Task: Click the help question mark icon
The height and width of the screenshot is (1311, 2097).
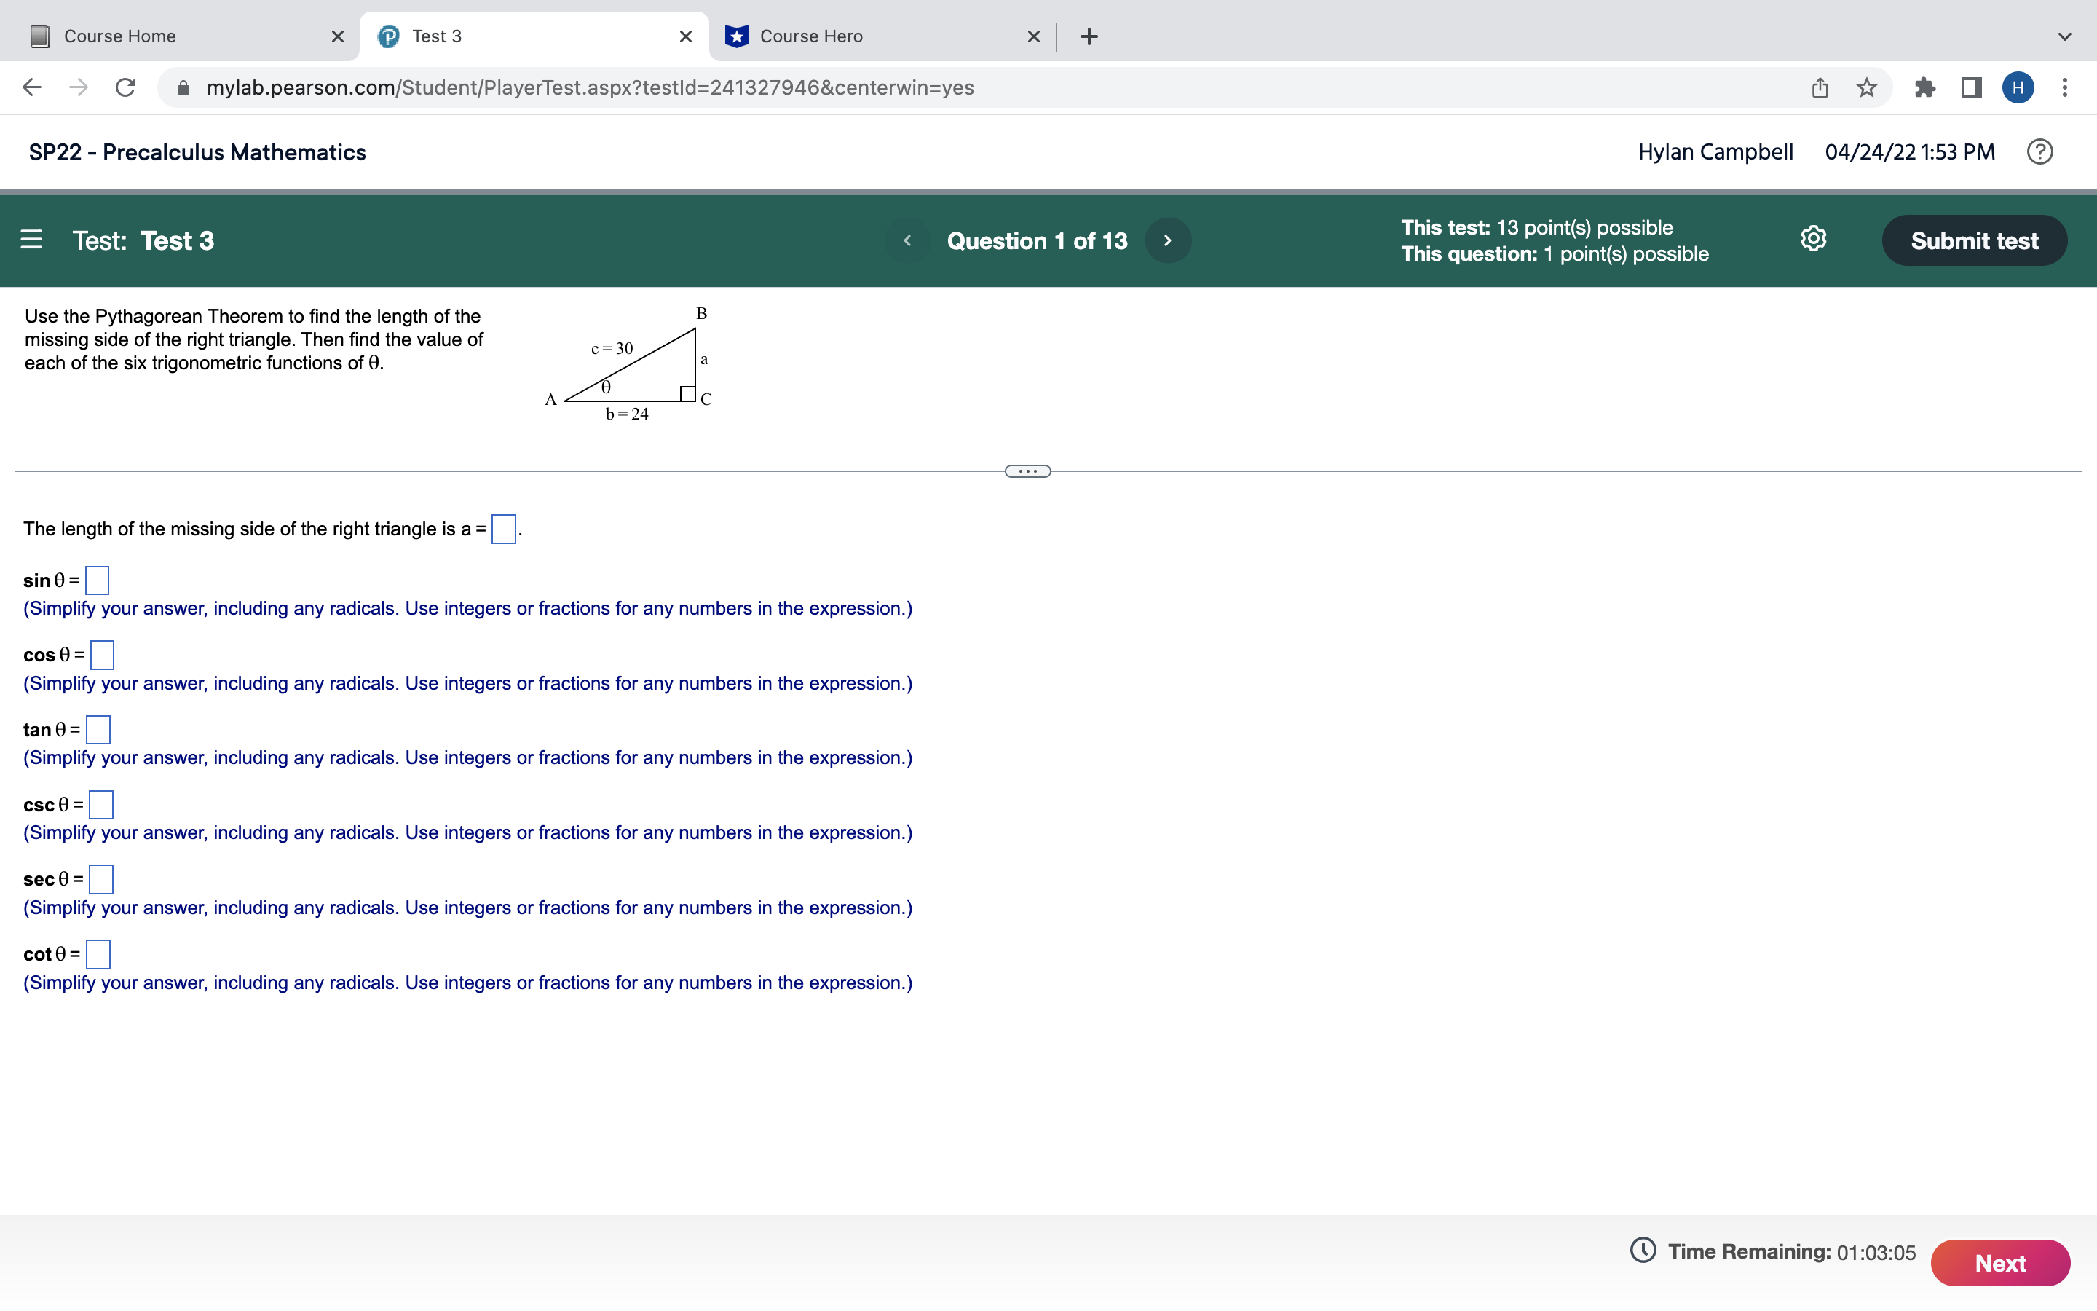Action: pyautogui.click(x=2039, y=151)
